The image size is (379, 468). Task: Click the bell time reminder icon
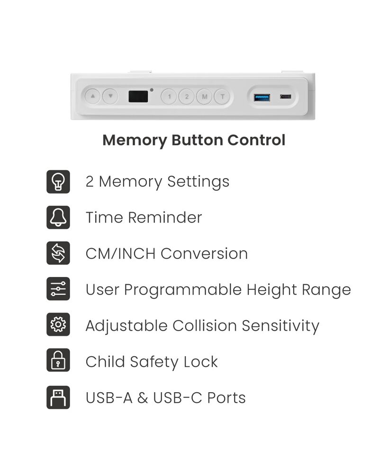coord(58,217)
